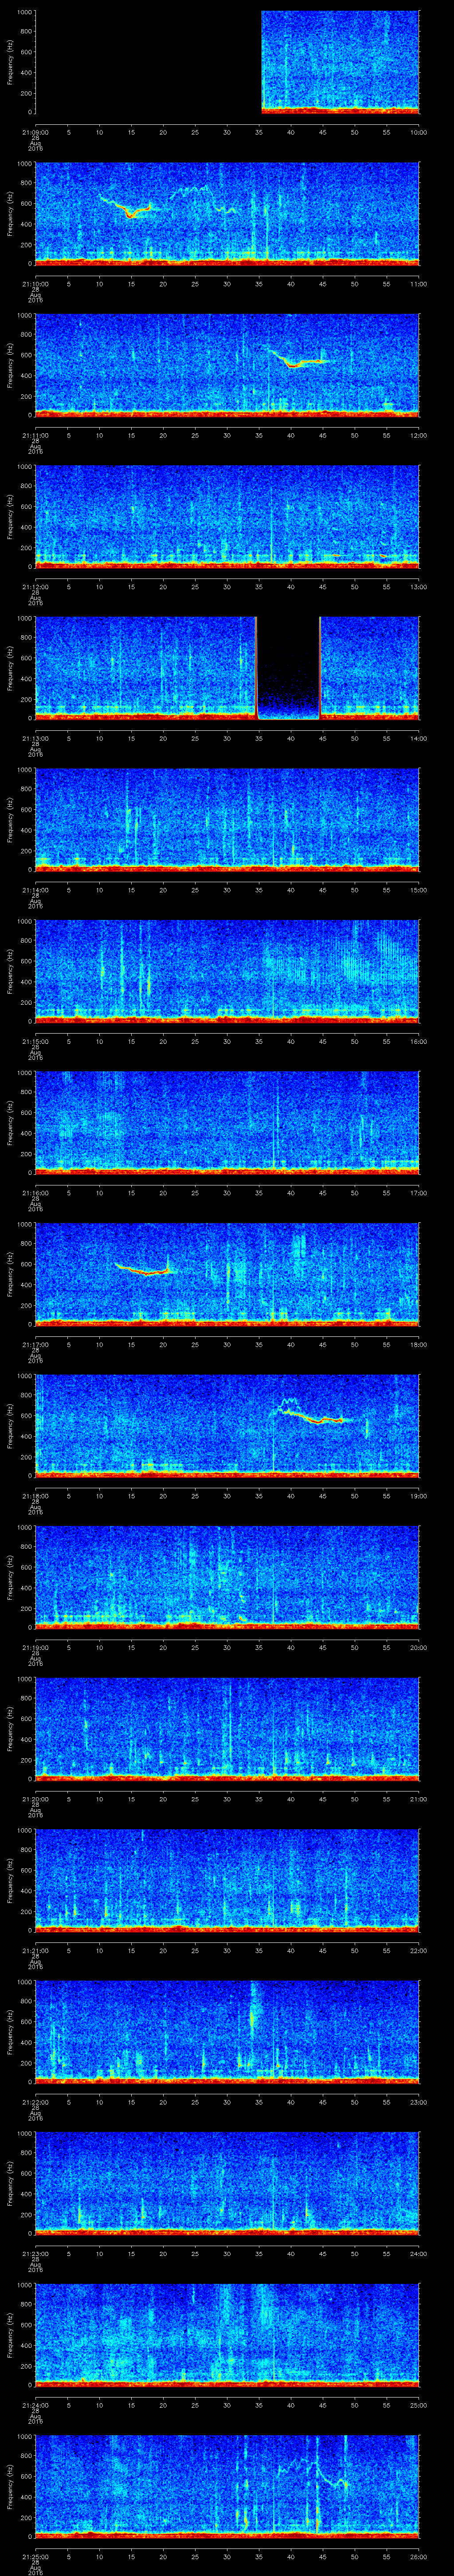The height and width of the screenshot is (2576, 454).
Task: Select the 10:00 end time label
Action: click(x=419, y=131)
